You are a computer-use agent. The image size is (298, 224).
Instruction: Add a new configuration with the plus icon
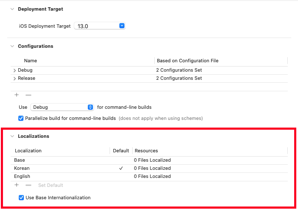tap(17, 95)
